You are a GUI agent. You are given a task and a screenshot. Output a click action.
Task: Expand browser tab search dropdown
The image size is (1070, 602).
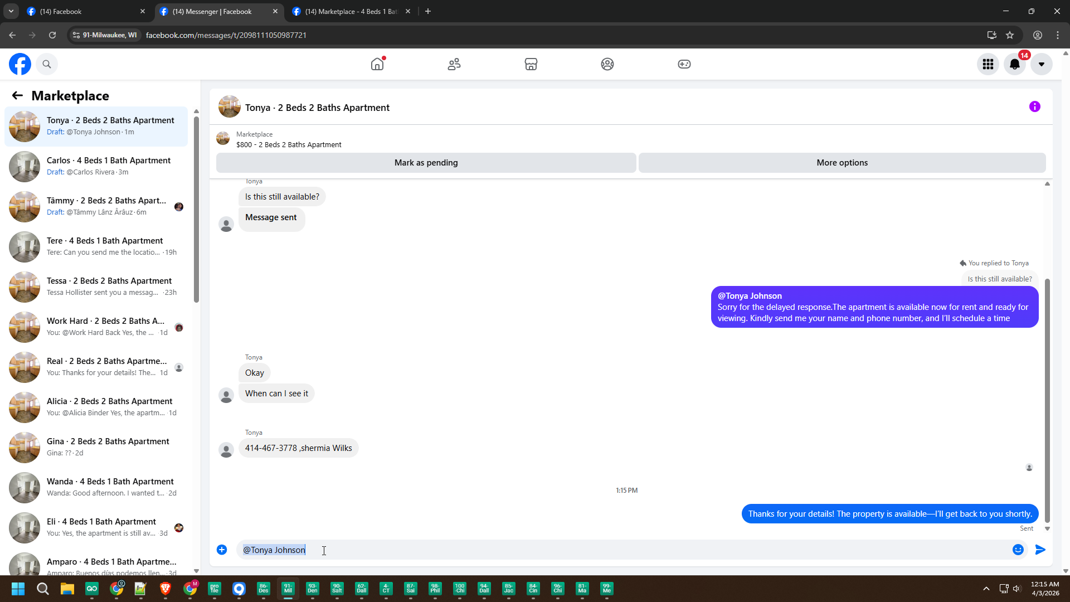(x=11, y=11)
